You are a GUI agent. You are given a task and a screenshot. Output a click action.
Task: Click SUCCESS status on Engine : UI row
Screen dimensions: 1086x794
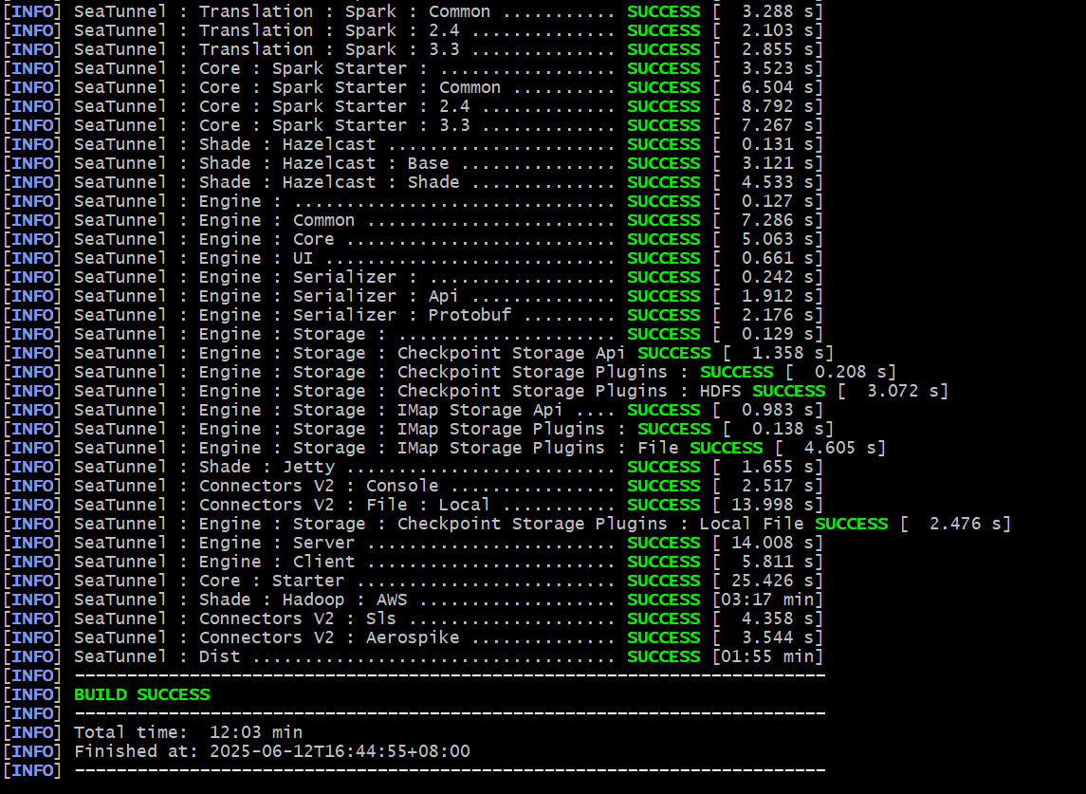pos(664,258)
